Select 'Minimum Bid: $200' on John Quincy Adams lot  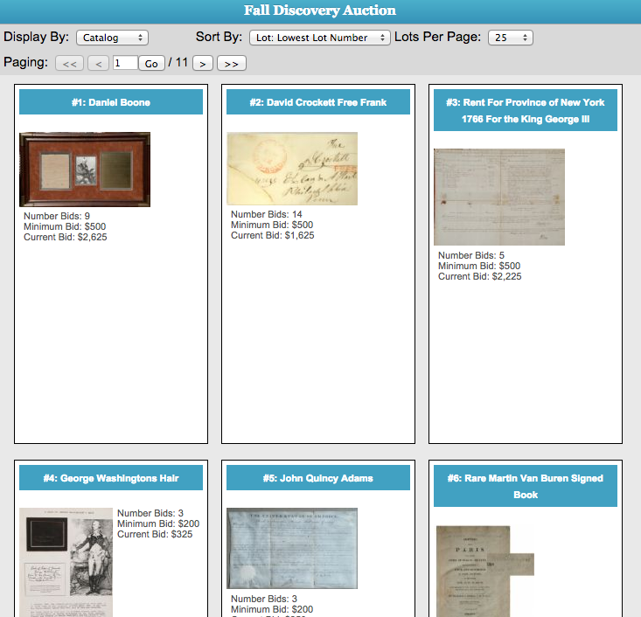click(x=272, y=609)
